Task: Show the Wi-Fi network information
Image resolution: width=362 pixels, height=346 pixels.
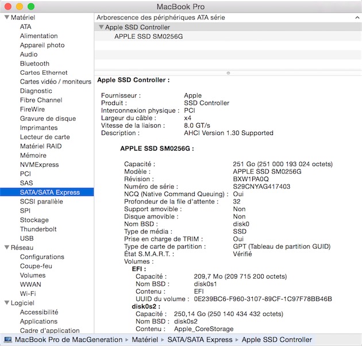Action: [28, 294]
